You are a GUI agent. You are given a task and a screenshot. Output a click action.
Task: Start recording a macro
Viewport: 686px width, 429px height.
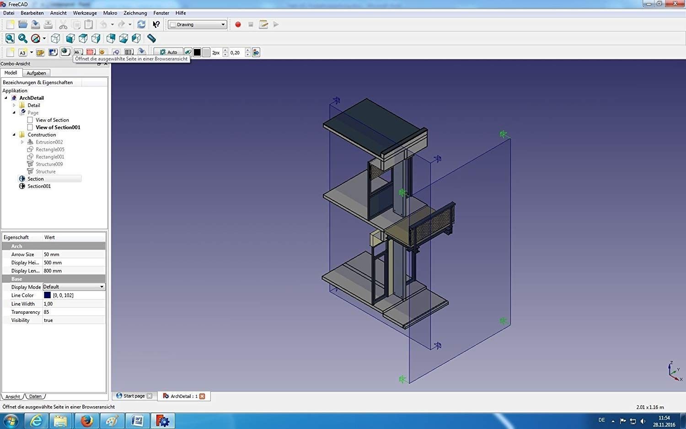238,25
